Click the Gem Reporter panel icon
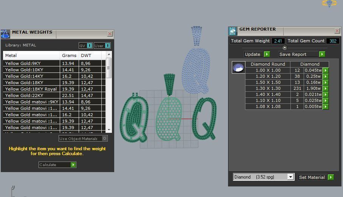The width and height of the screenshot is (343, 197). 233,31
